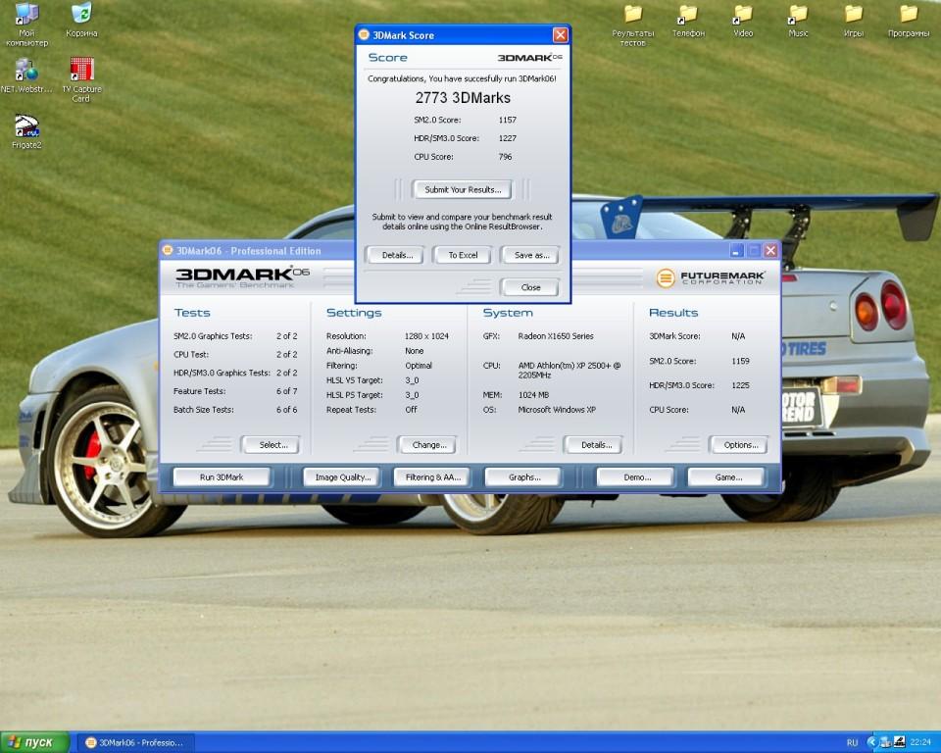The width and height of the screenshot is (941, 753).
Task: Click the black-and-white tray icon beside the clock
Action: coord(900,742)
